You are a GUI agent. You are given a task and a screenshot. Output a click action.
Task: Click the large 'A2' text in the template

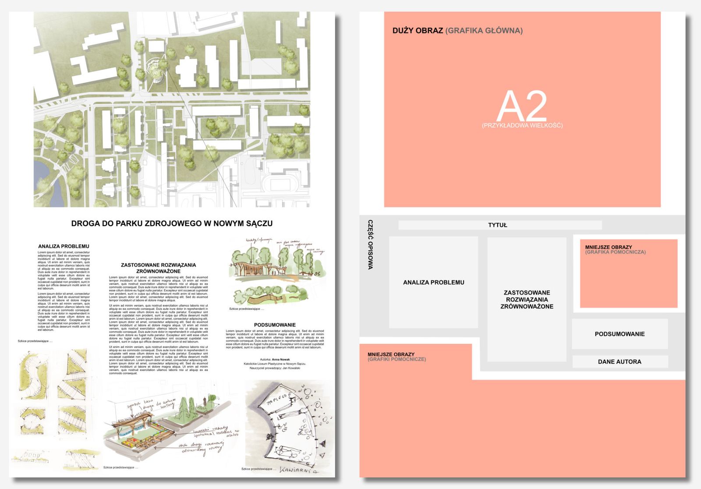[x=522, y=106]
